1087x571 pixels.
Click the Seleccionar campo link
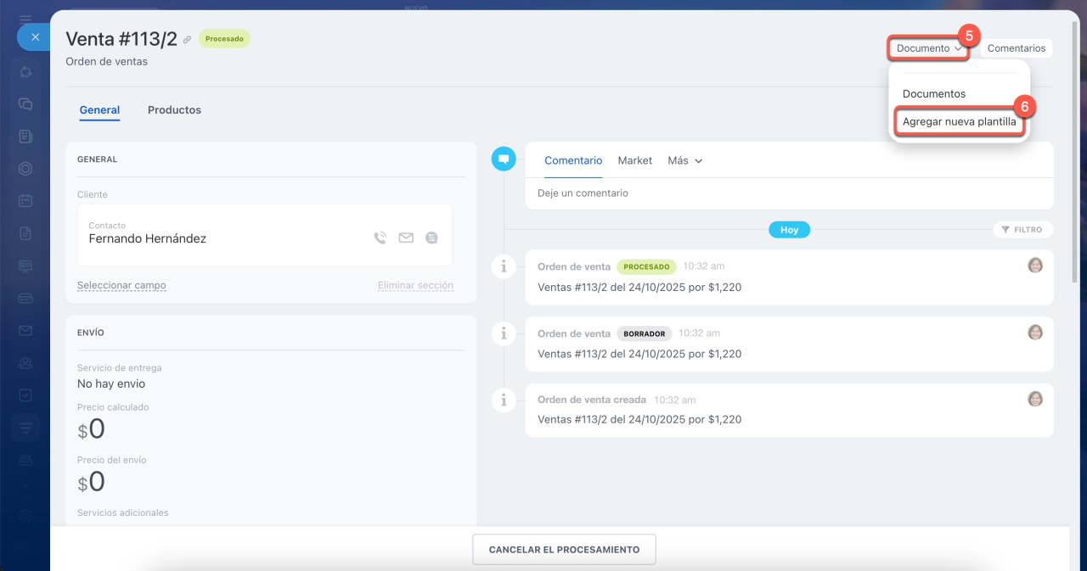point(121,286)
